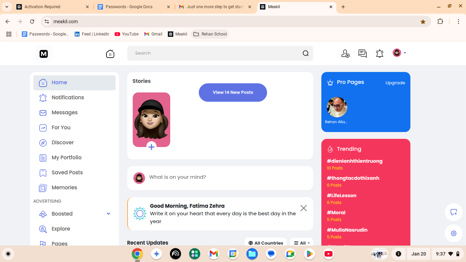Click the Meakil logo icon
This screenshot has height=262, width=466.
[x=44, y=54]
